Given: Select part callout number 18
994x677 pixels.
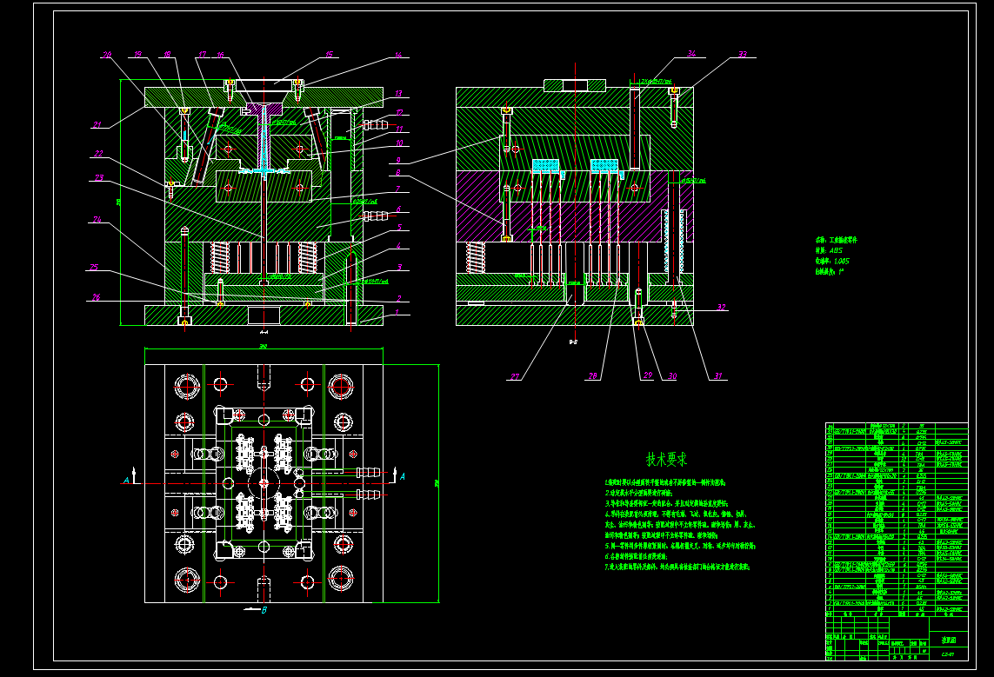Looking at the screenshot, I should coord(167,55).
